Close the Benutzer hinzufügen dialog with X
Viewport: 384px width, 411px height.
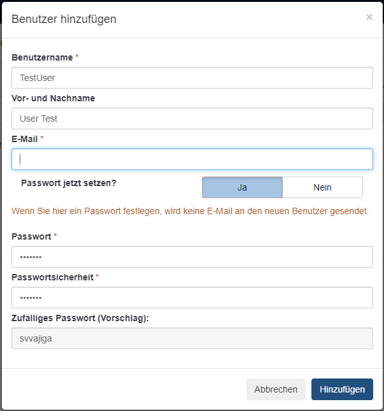tap(369, 17)
